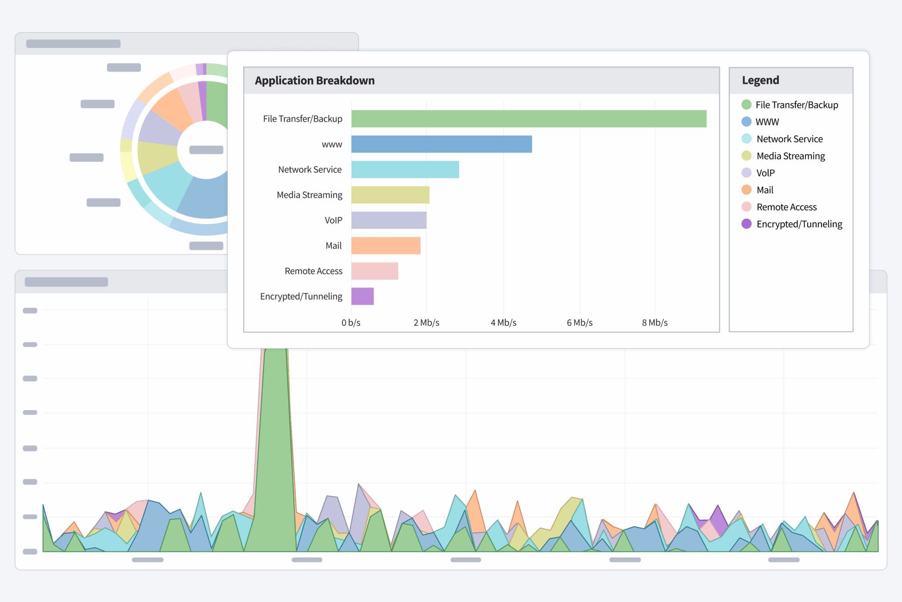Toggle VoIP series visibility in the legend
This screenshot has height=602, width=902.
pyautogui.click(x=765, y=173)
